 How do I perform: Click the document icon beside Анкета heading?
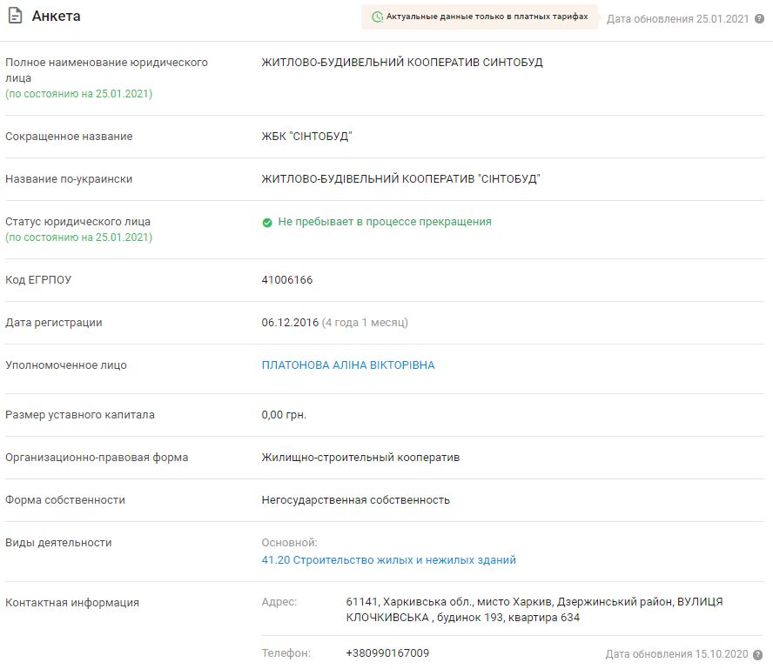[x=15, y=17]
